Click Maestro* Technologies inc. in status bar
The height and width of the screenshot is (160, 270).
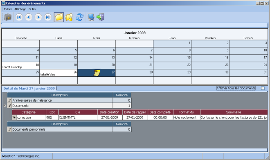(21, 156)
